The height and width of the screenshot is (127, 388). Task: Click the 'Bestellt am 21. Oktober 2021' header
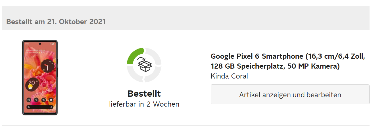56,22
